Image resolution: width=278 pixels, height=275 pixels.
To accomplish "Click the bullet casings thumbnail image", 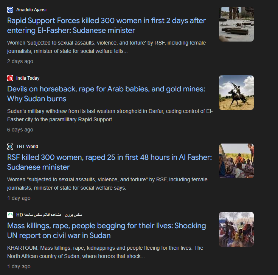I will (236, 24).
